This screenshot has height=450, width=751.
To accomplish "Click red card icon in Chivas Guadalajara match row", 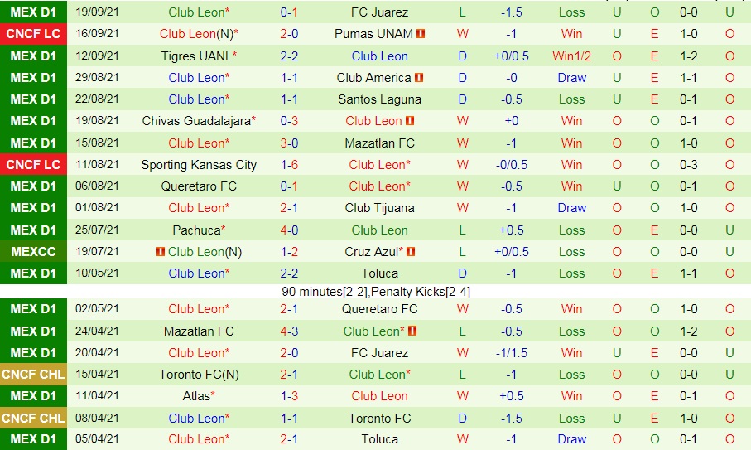I will pyautogui.click(x=410, y=121).
